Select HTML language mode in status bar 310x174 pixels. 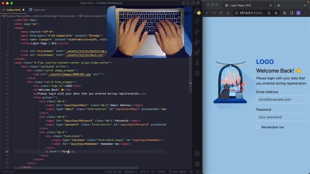click(161, 172)
